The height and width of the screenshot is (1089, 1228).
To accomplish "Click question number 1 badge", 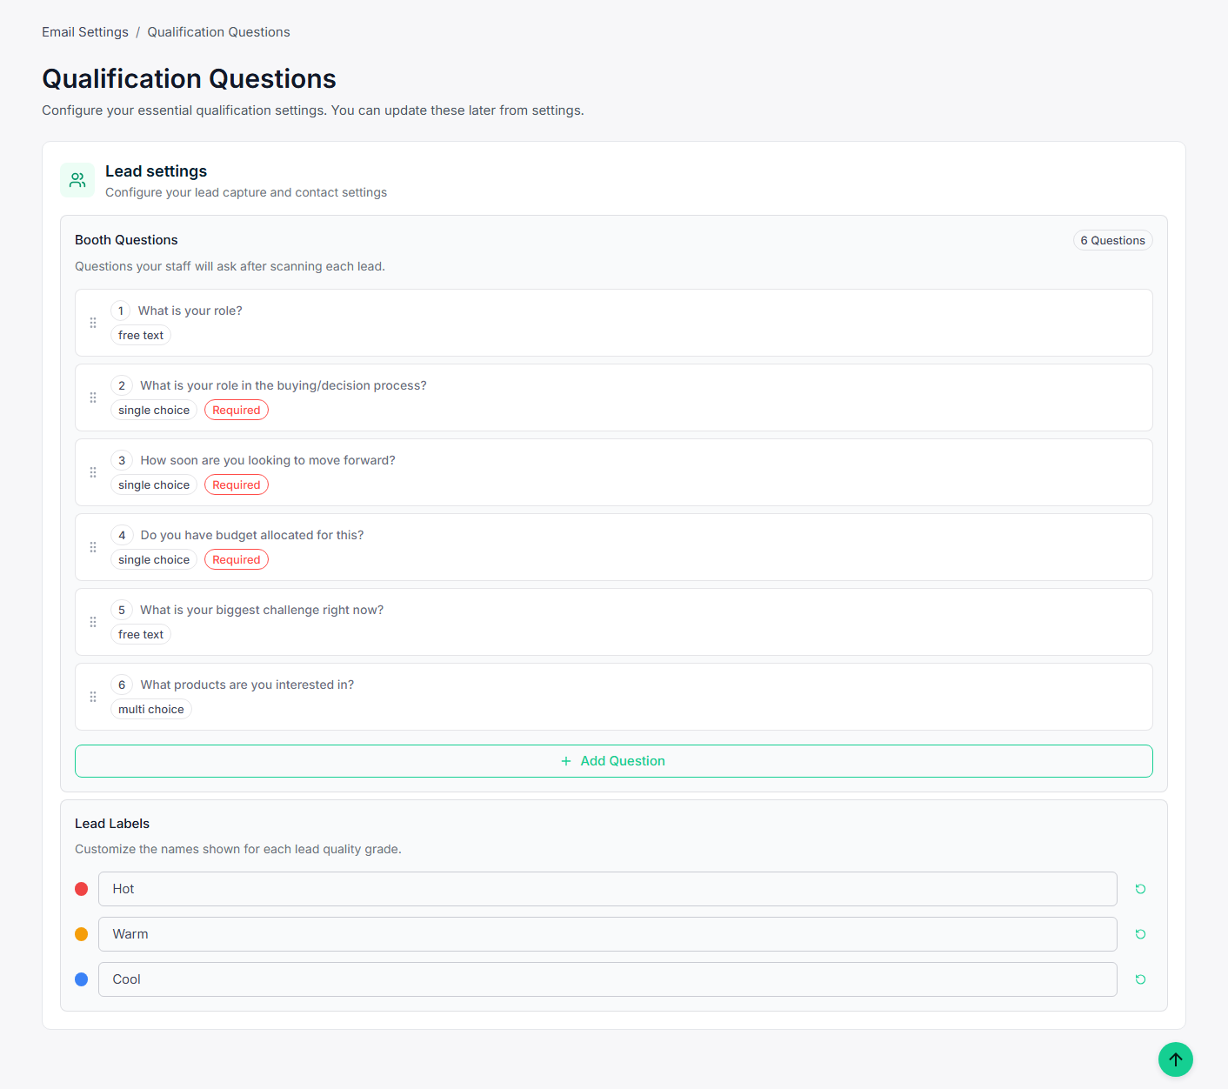I will [121, 311].
